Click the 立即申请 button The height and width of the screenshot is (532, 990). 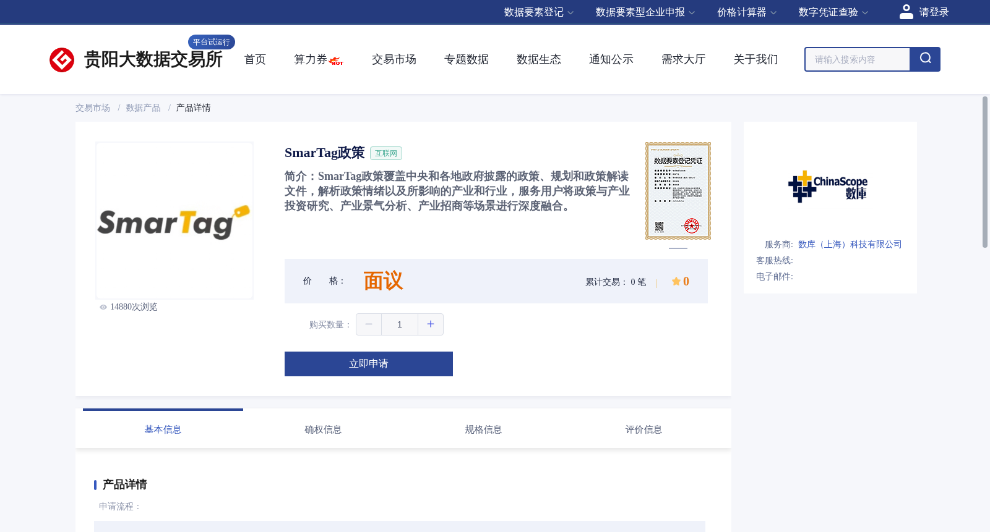click(369, 364)
